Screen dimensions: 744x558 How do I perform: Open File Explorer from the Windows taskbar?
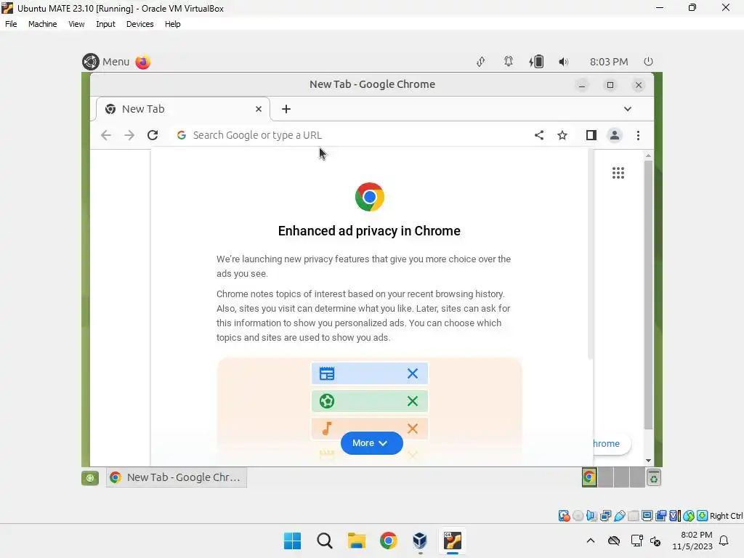pos(356,541)
